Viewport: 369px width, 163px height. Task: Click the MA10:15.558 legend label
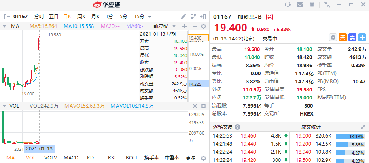[x=79, y=26]
